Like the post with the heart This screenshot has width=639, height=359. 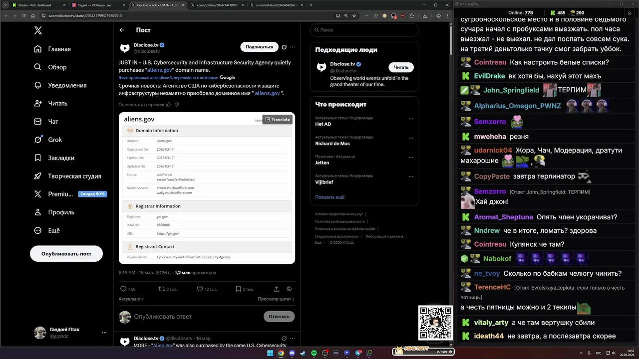click(x=207, y=289)
